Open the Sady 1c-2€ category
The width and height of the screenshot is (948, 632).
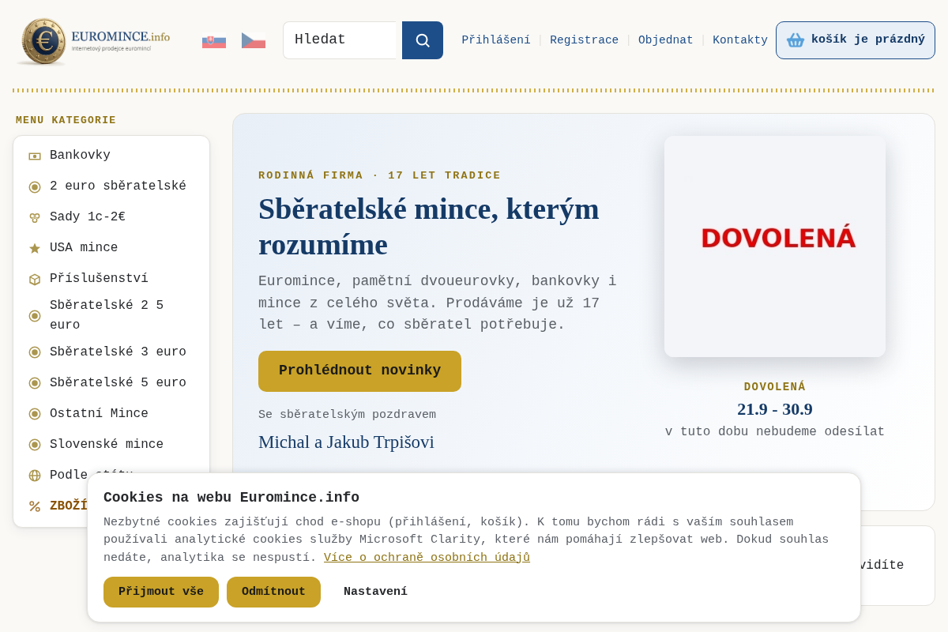(111, 217)
